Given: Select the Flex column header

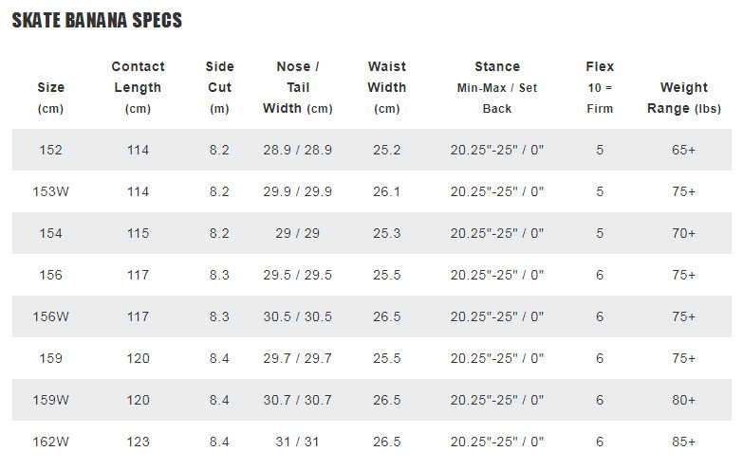Looking at the screenshot, I should coord(600,87).
